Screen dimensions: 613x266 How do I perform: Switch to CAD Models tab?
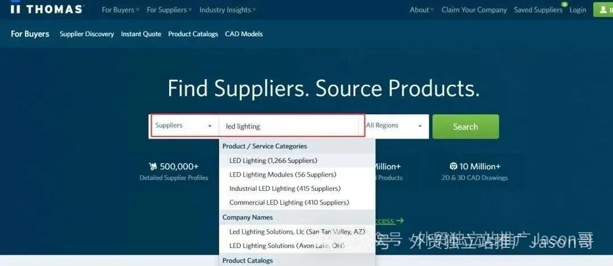[x=244, y=34]
